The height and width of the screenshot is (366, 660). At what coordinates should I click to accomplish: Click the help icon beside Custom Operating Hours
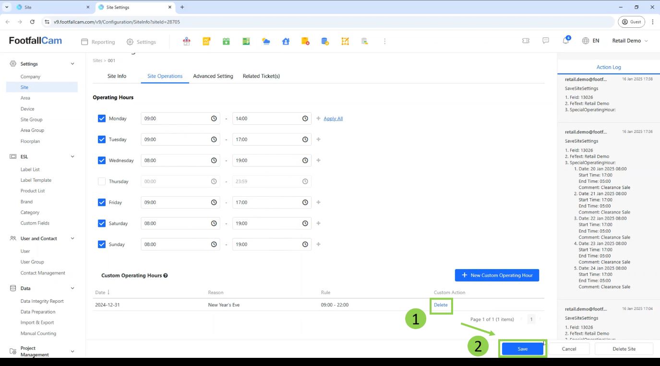[166, 276]
